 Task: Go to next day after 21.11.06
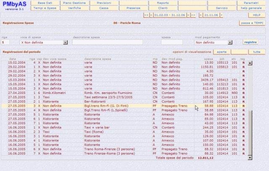(222, 15)
